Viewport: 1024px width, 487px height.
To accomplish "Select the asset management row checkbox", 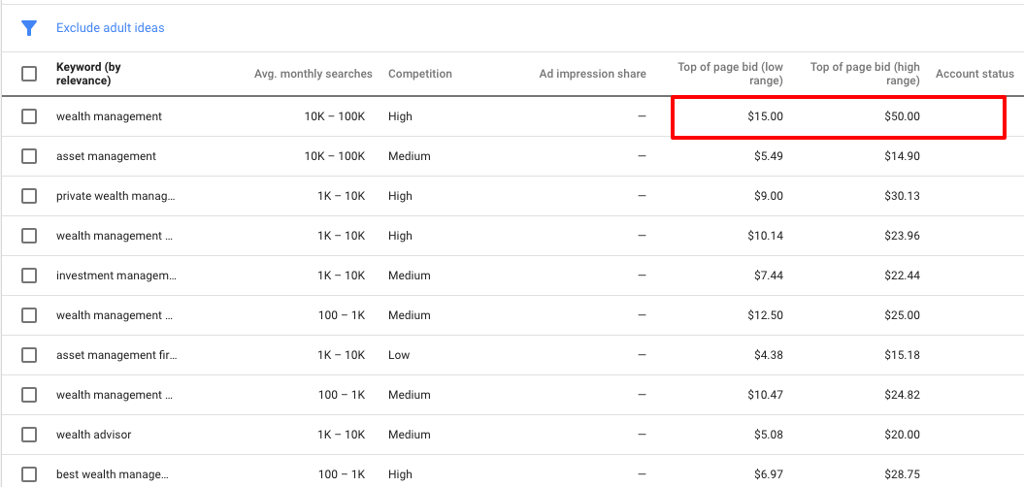I will [29, 156].
